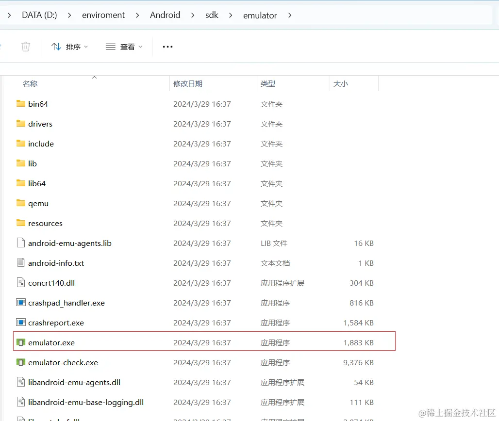
Task: Click emulator breadcrumb in address bar
Action: 260,15
